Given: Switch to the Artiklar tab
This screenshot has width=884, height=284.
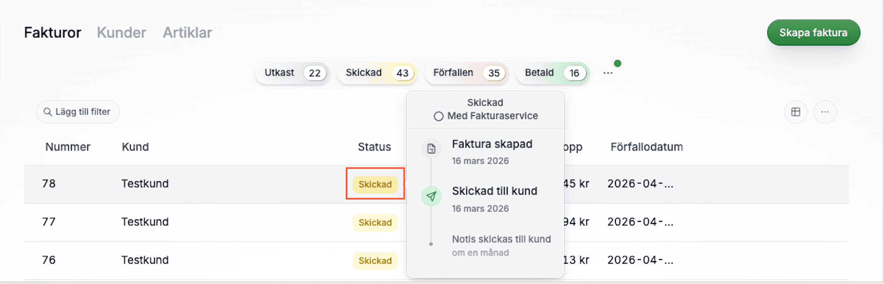Looking at the screenshot, I should 187,32.
